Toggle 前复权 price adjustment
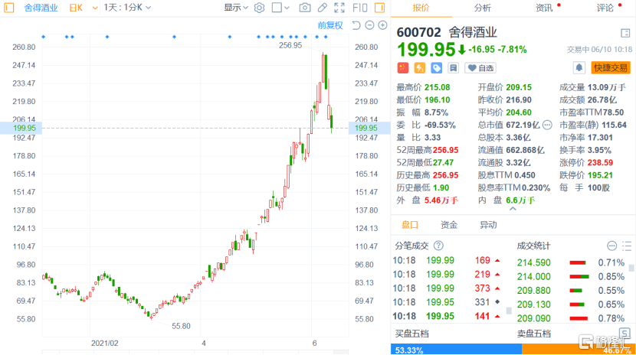The height and width of the screenshot is (355, 636). [330, 25]
